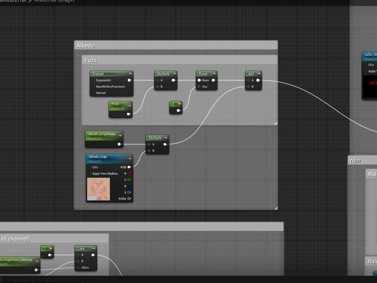Click the Fresnel ExponentIn input pin
Screen dimensions: 377x283
tap(93, 80)
